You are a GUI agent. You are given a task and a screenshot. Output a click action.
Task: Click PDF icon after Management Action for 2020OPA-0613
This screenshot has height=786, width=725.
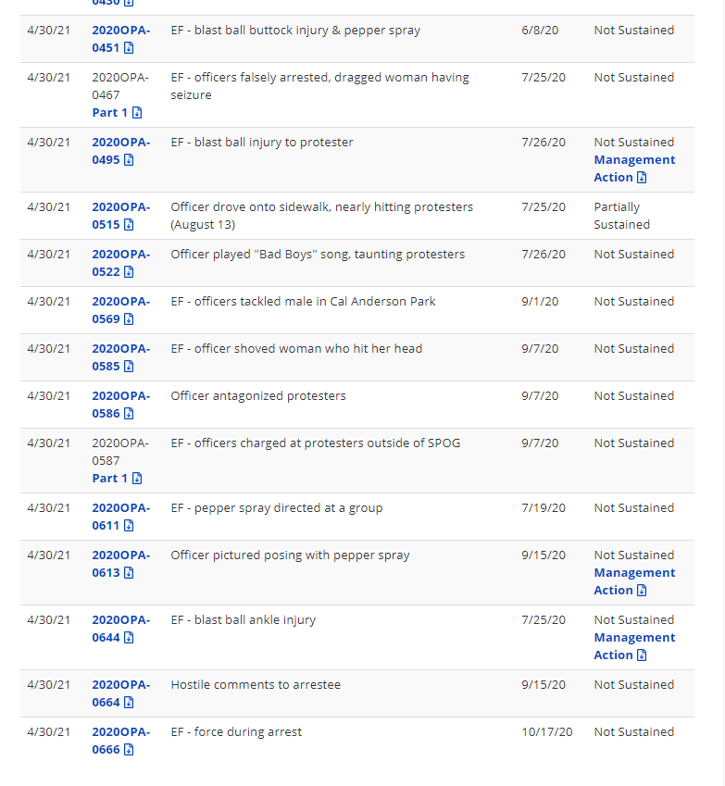[x=642, y=591]
